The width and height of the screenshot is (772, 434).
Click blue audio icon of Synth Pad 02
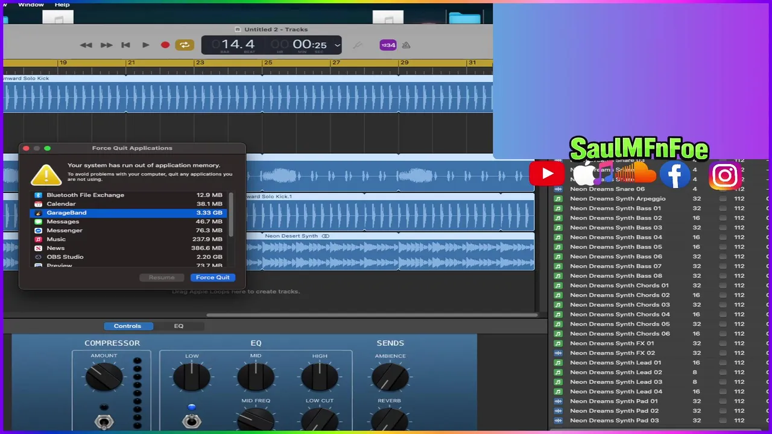click(558, 411)
